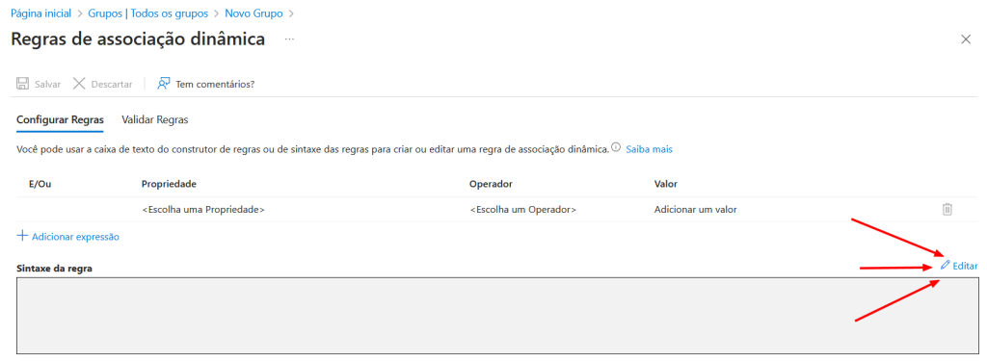
Task: Click the E/Ou column header
Action: click(40, 184)
